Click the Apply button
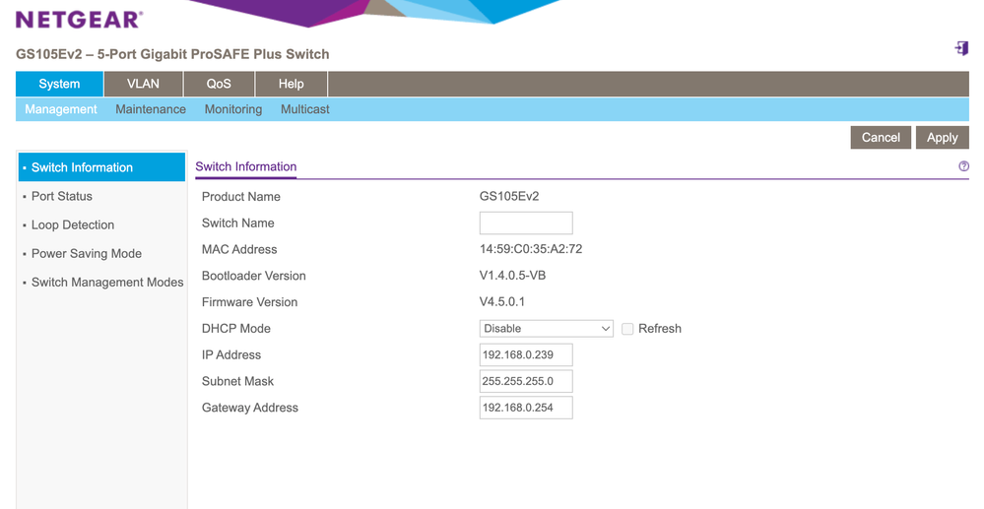The height and width of the screenshot is (509, 984). tap(942, 138)
